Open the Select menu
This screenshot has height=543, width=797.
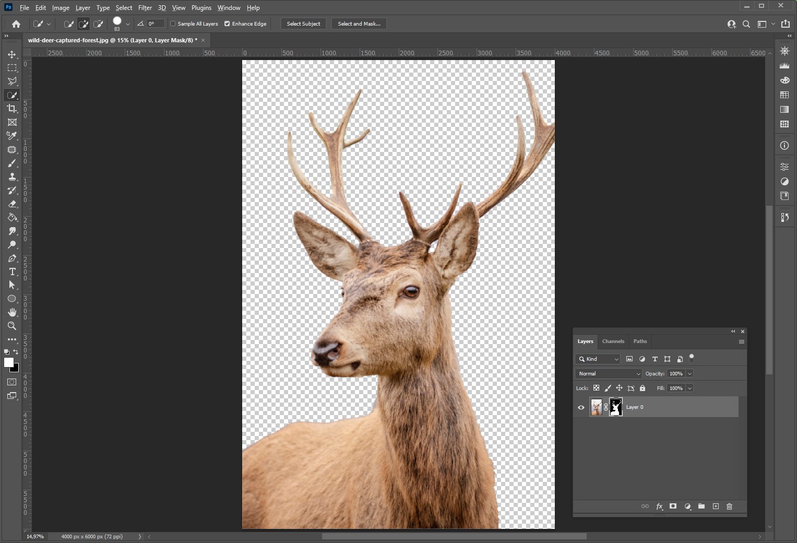point(124,8)
